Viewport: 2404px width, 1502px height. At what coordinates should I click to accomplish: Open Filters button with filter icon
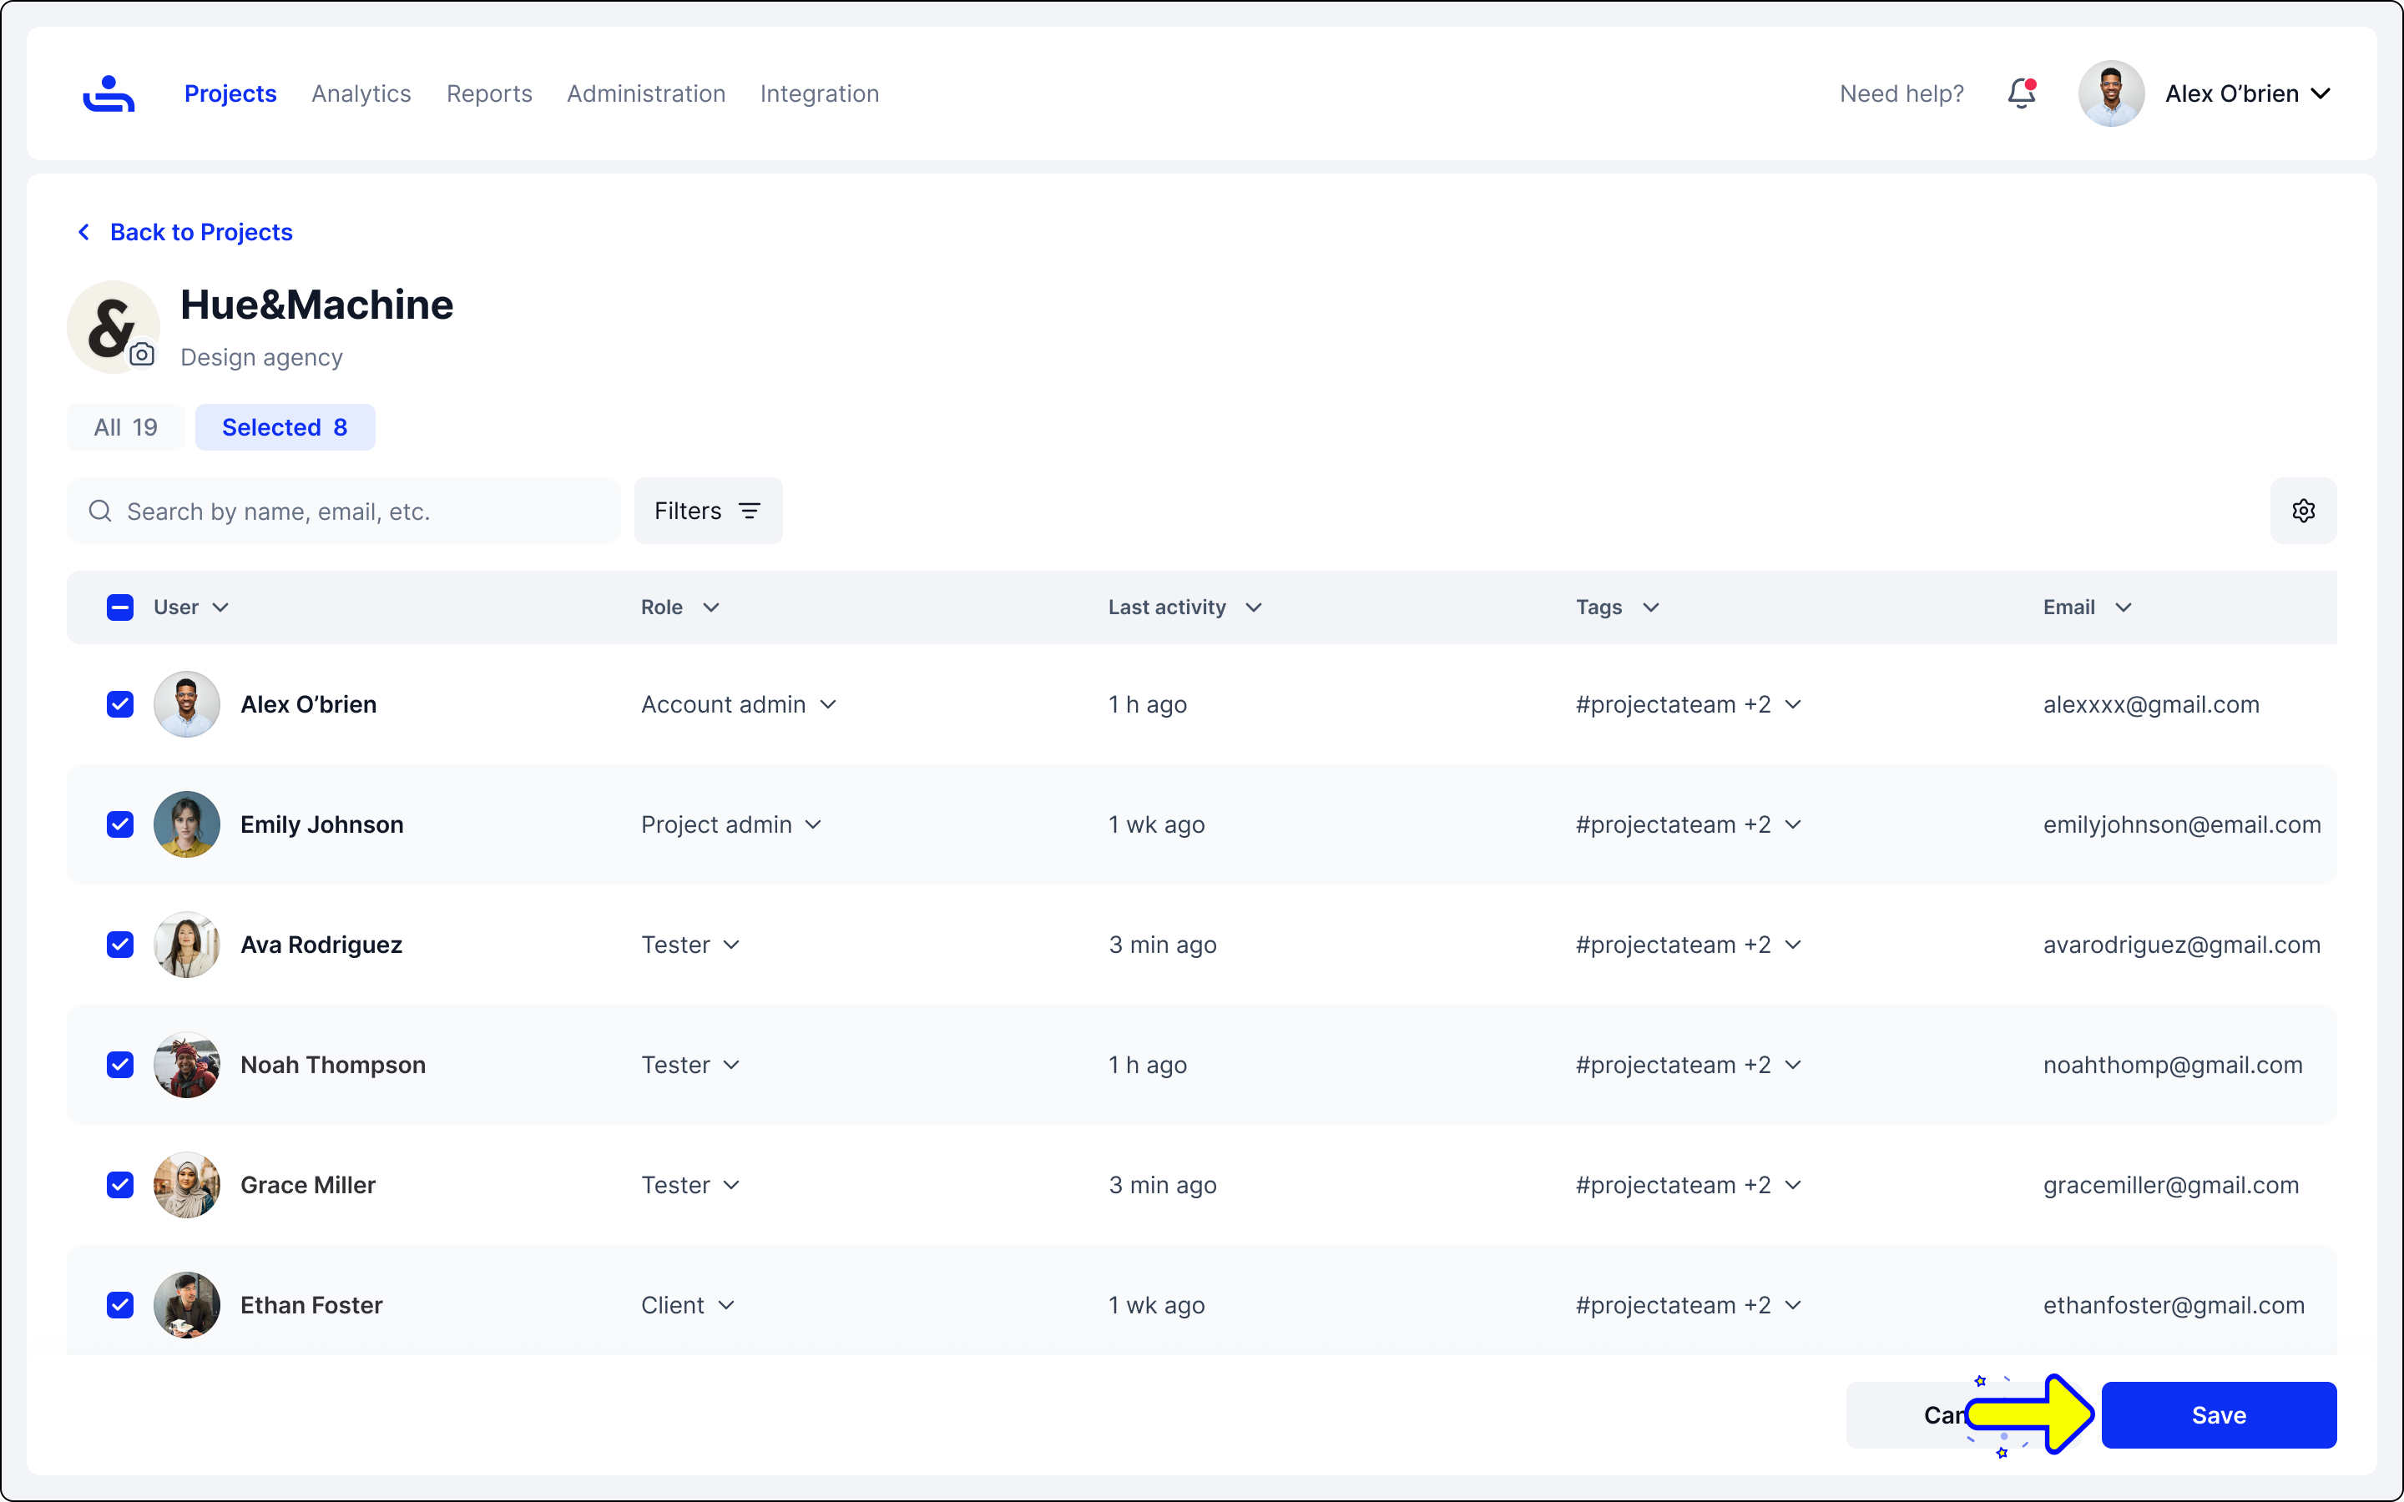(707, 511)
